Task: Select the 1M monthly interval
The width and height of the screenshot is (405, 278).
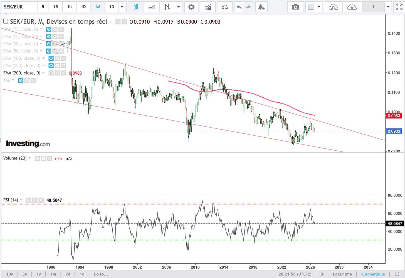Action: coord(98,7)
